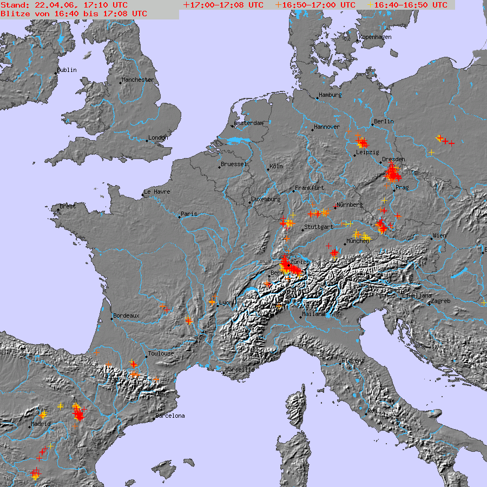This screenshot has height=487, width=487.
Task: Click the yellow 16:40-16:50 UTC legend cross
Action: [370, 5]
